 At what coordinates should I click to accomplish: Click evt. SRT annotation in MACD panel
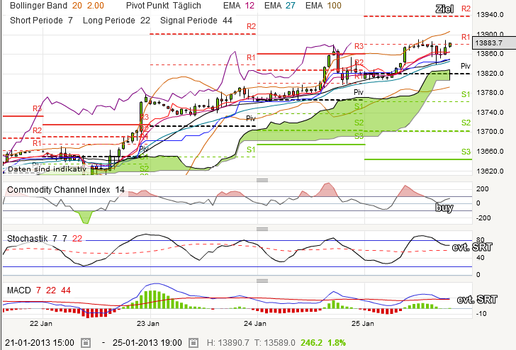tap(477, 299)
